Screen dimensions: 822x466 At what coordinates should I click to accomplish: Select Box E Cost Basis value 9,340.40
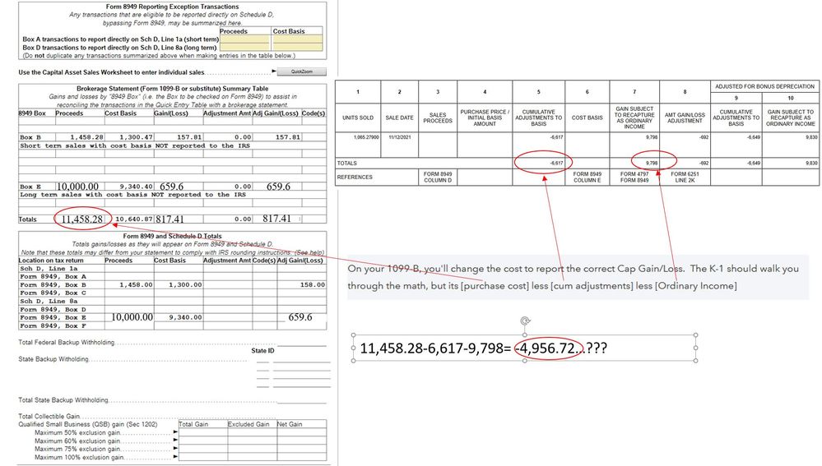137,187
